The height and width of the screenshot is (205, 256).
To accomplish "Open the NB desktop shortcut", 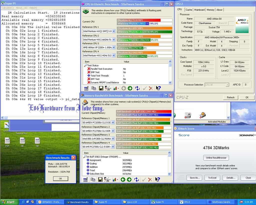I will (37, 142).
